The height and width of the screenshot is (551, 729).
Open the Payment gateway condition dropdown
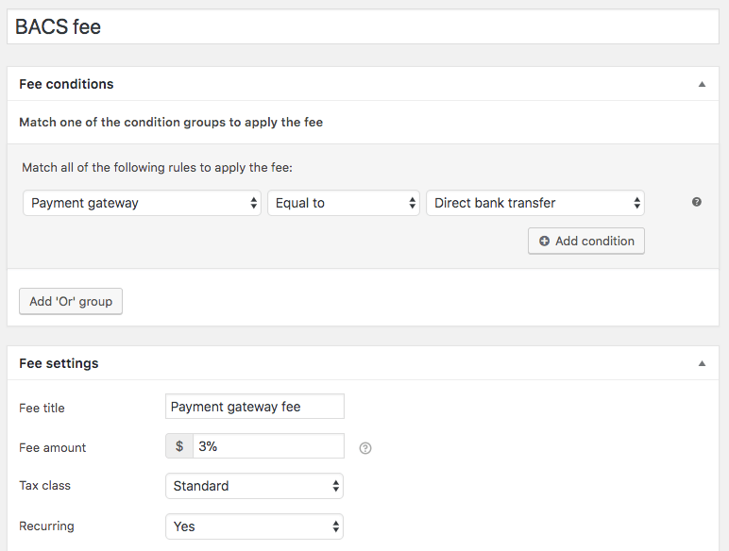click(x=142, y=203)
